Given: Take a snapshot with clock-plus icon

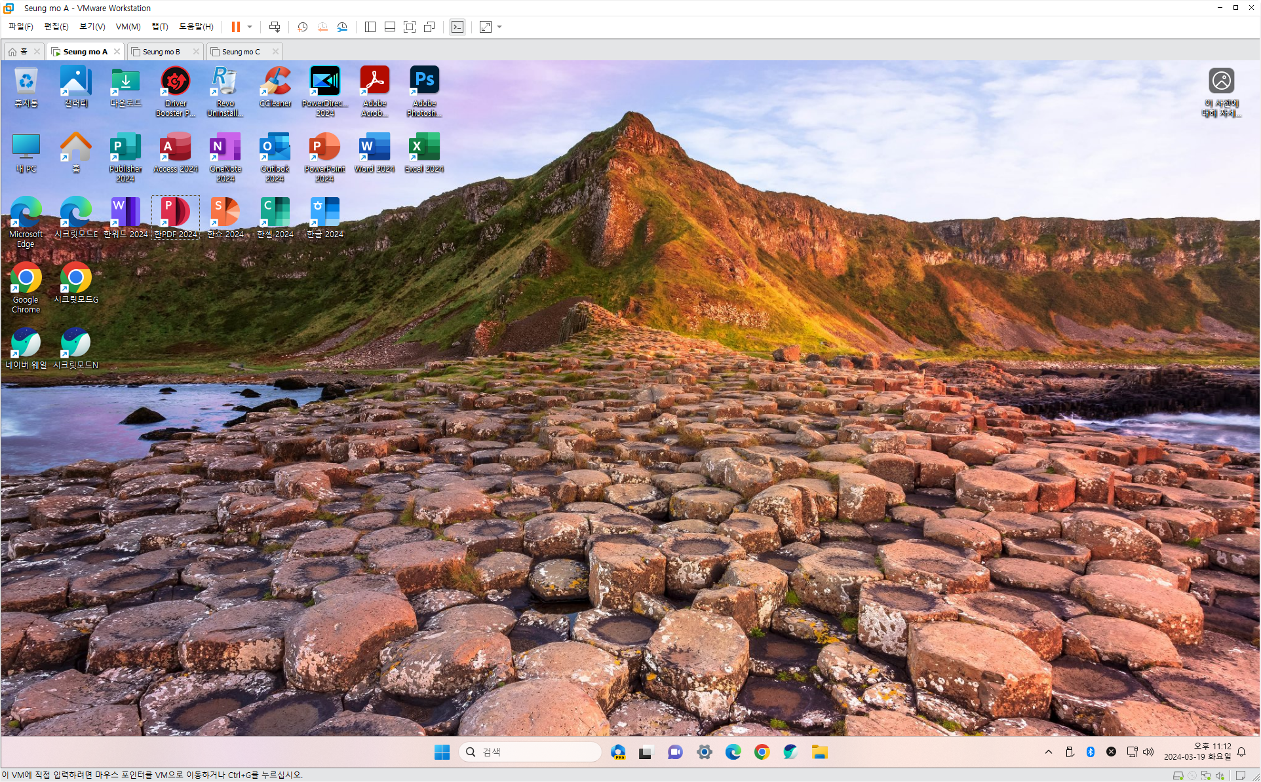Looking at the screenshot, I should (x=302, y=27).
